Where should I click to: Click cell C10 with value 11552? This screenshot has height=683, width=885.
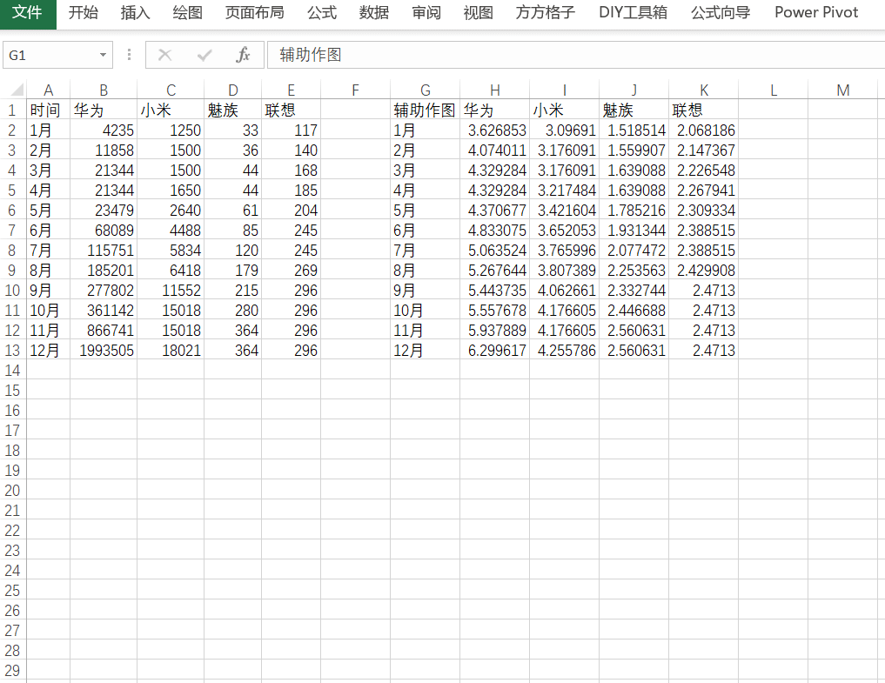(x=171, y=290)
